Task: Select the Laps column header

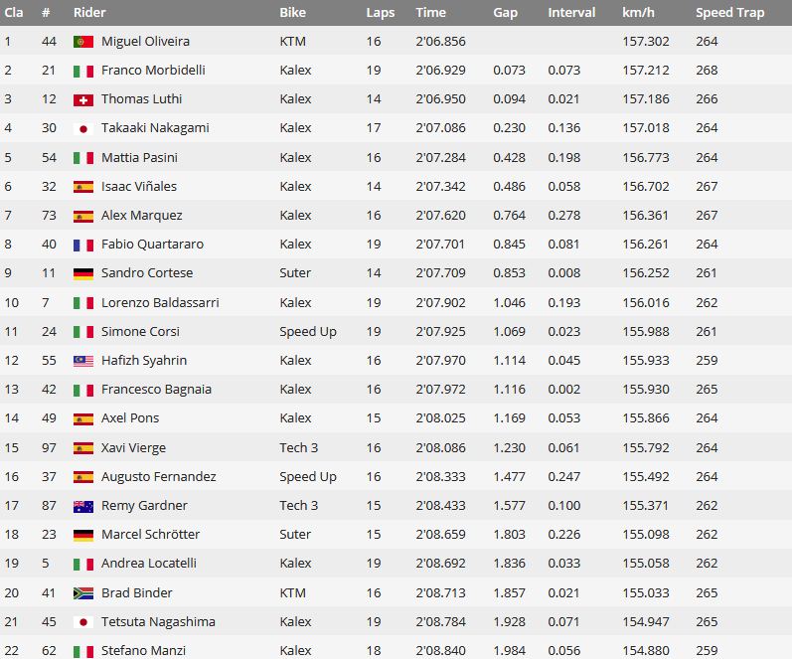Action: [381, 12]
